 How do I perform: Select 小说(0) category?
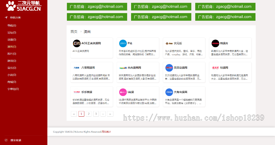tap(12, 75)
